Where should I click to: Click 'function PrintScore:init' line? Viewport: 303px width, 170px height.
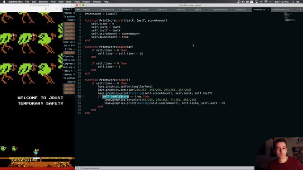126,20
